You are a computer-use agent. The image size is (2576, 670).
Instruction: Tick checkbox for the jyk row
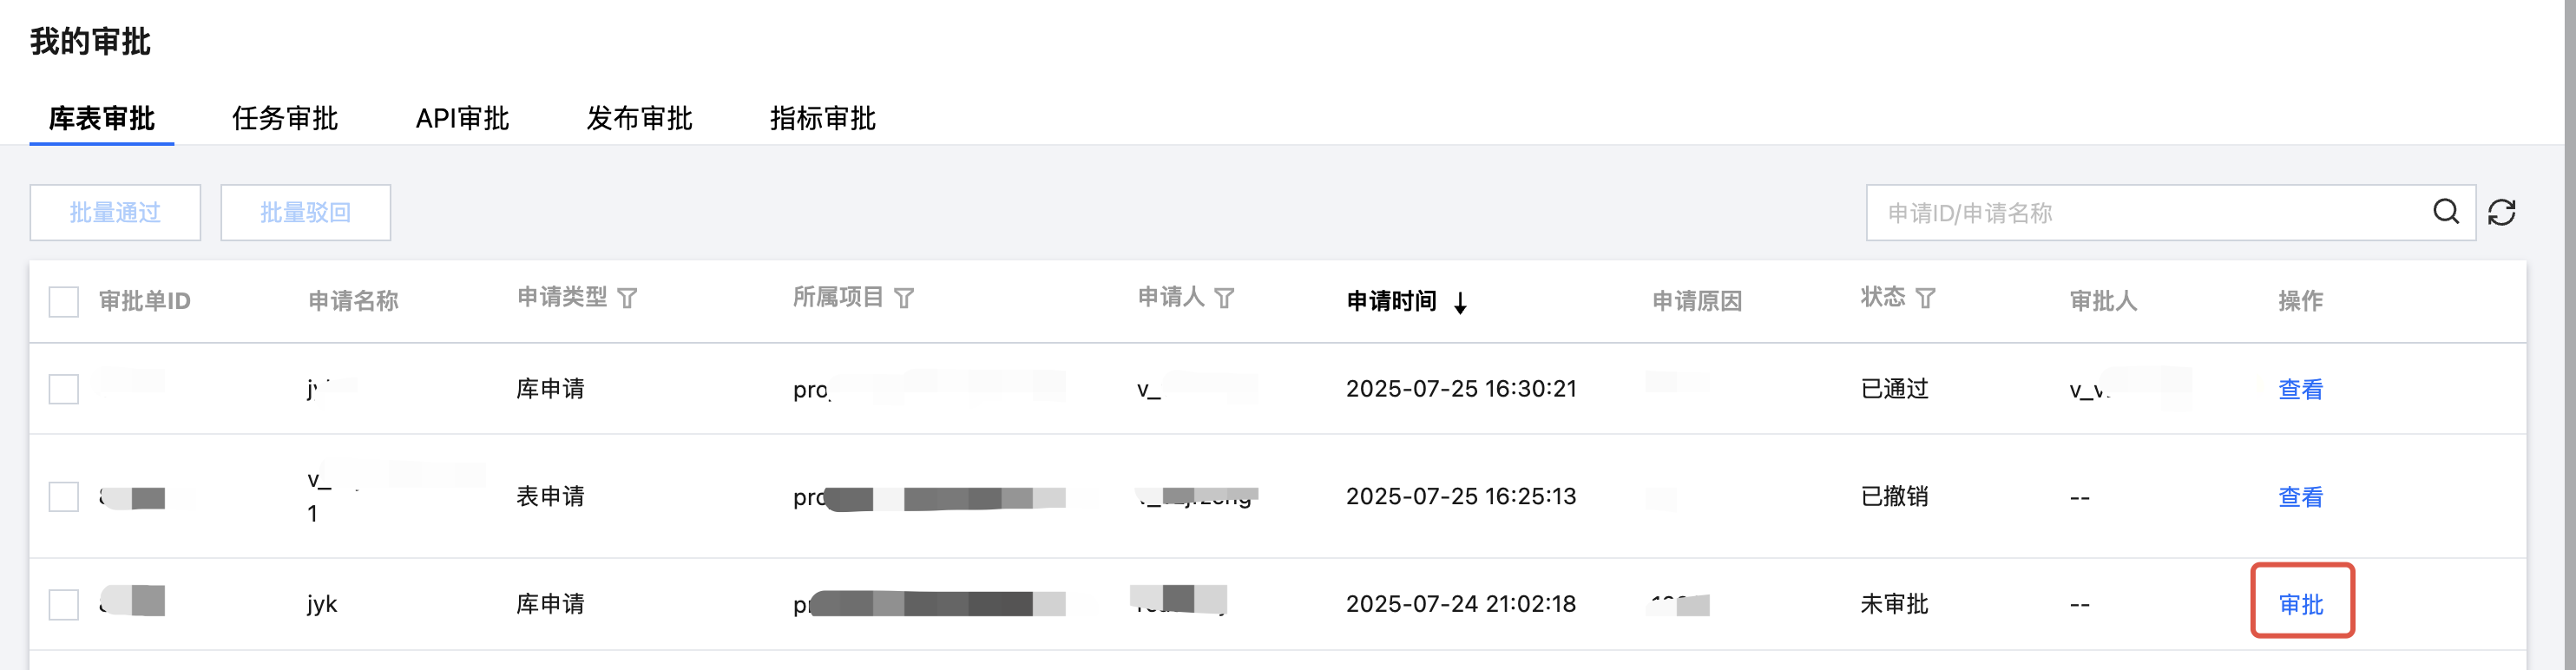64,604
